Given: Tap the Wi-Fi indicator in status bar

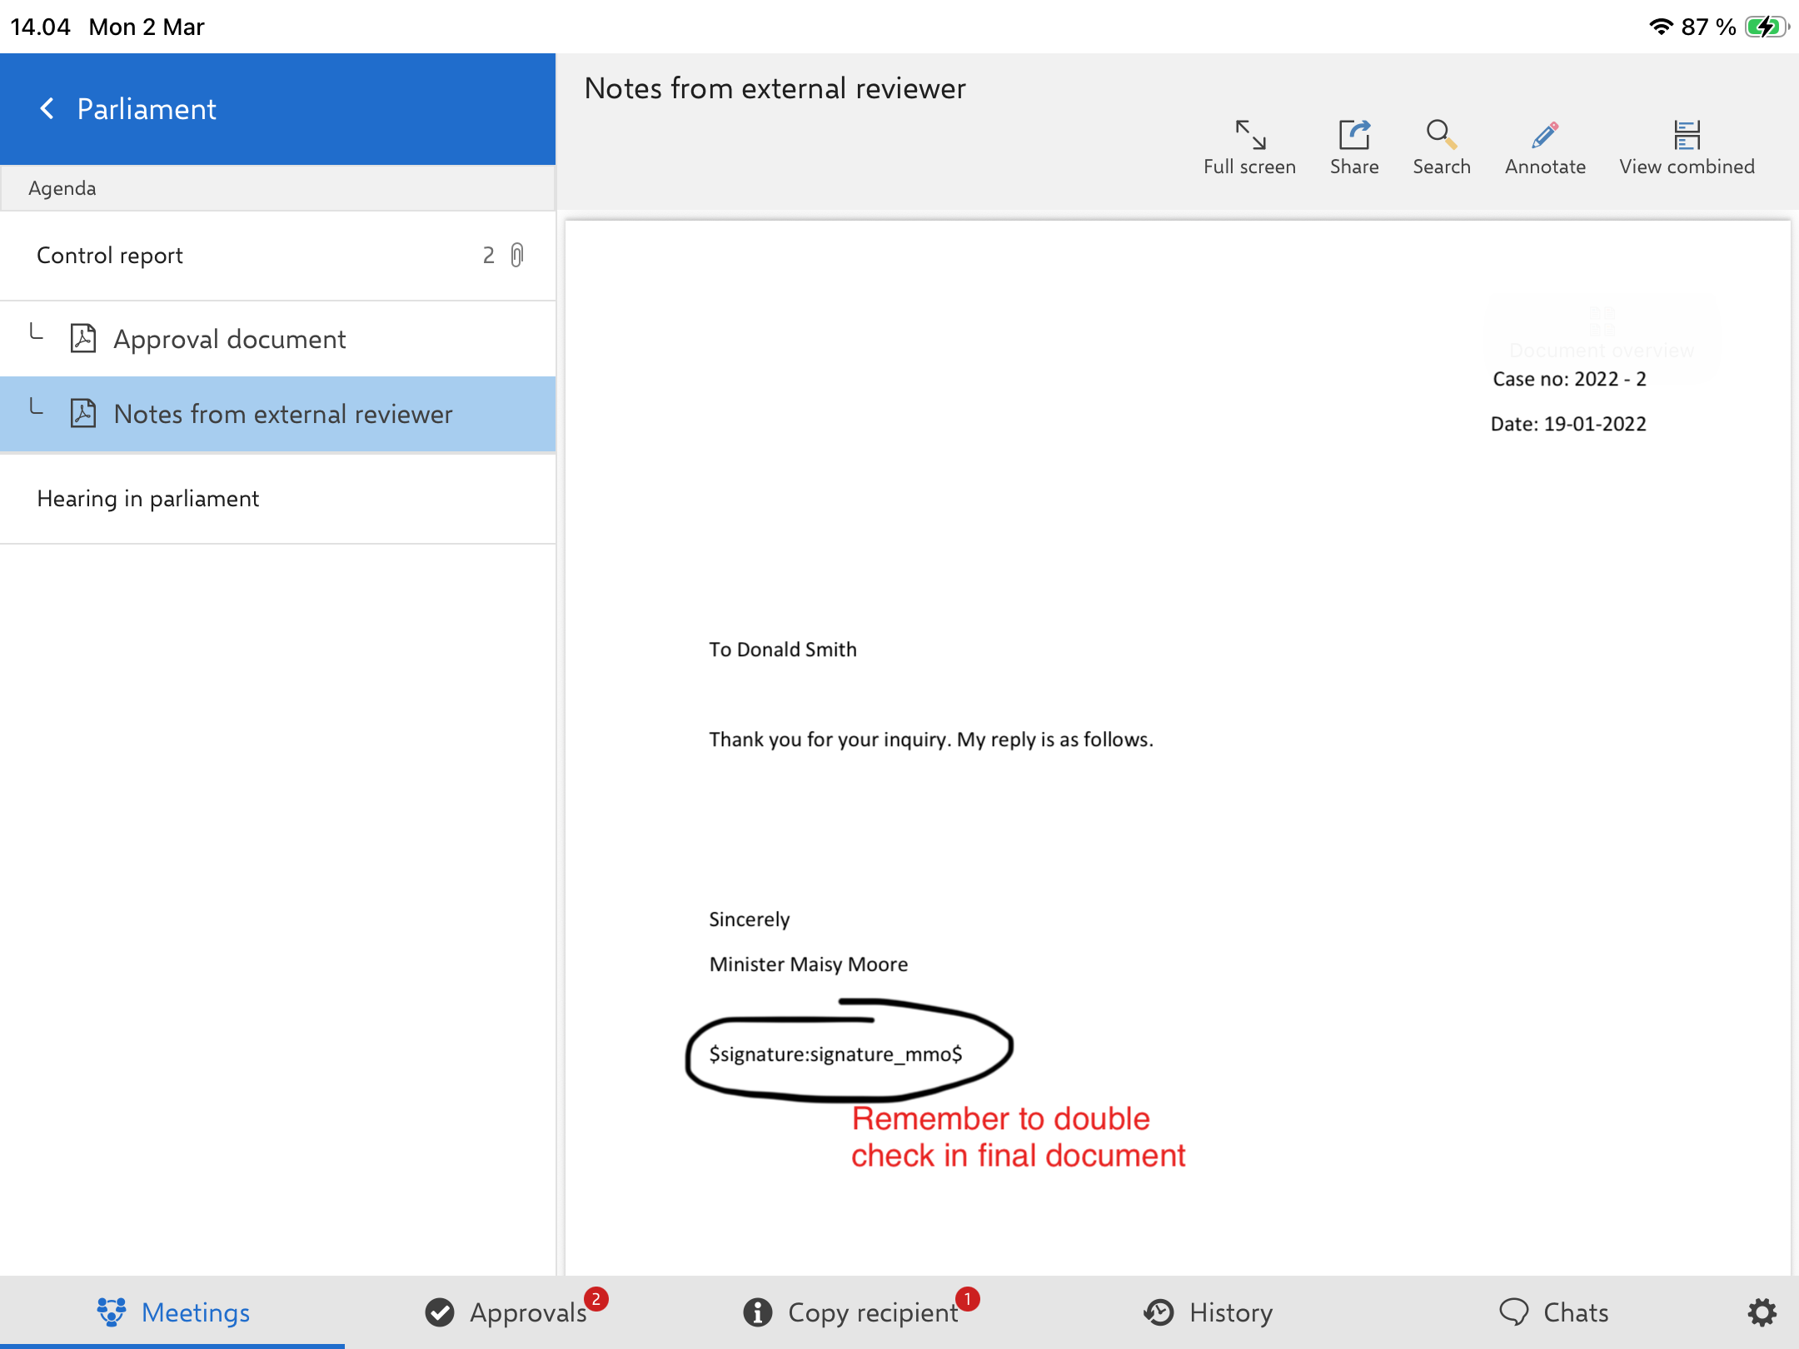Looking at the screenshot, I should 1661,27.
